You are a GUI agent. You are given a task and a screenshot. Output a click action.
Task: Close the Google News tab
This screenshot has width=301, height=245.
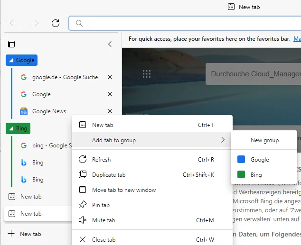pyautogui.click(x=110, y=111)
